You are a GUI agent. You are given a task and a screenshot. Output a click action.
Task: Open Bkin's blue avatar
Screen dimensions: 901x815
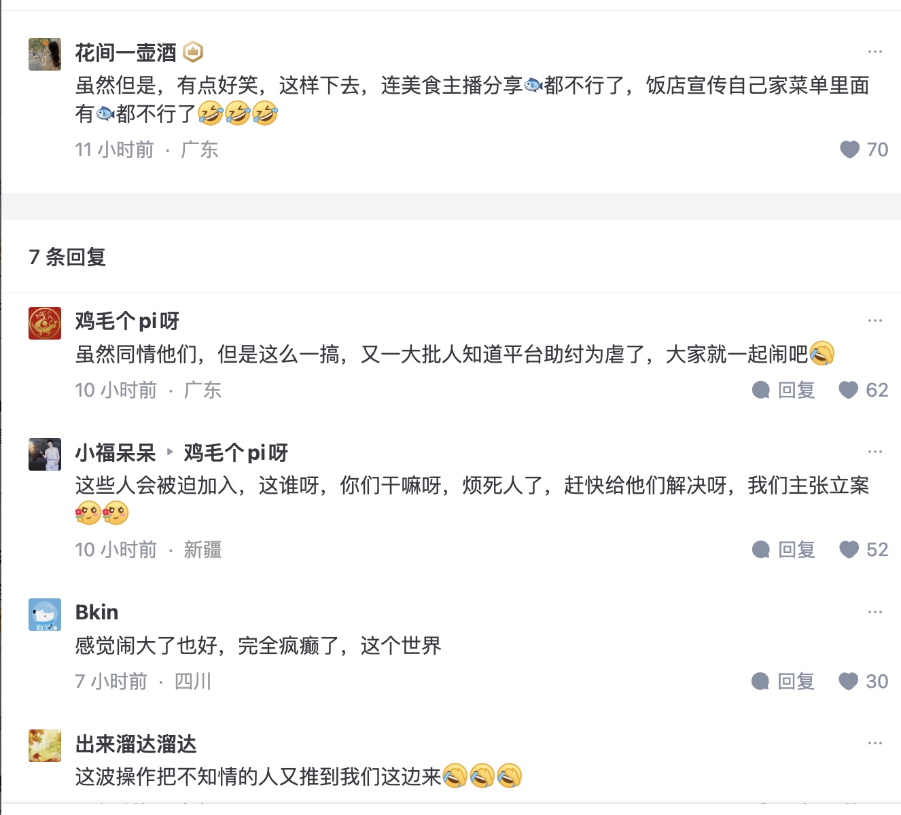pos(45,615)
